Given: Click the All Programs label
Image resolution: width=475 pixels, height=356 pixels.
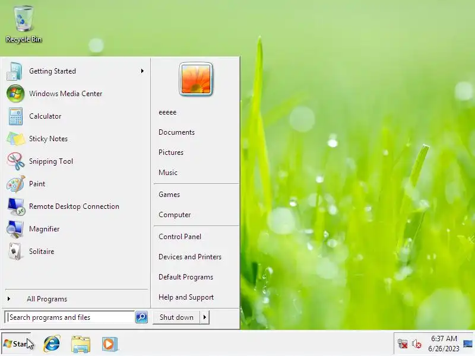Looking at the screenshot, I should click(47, 299).
